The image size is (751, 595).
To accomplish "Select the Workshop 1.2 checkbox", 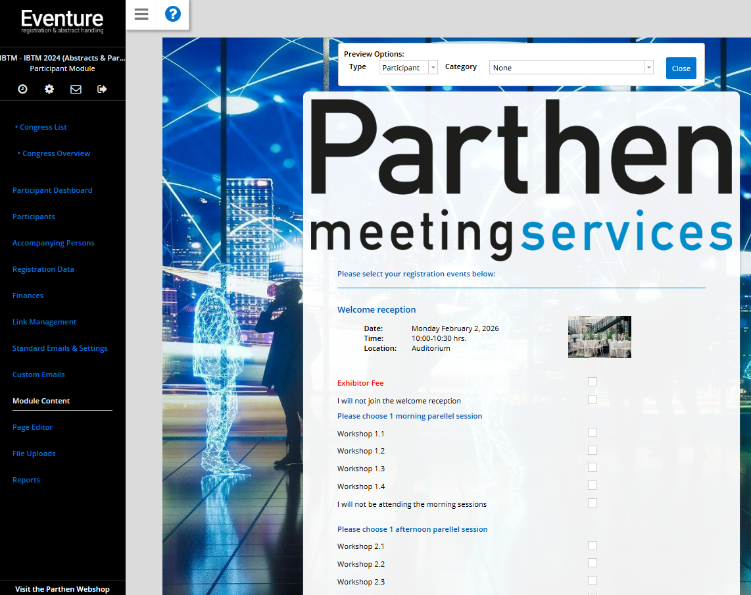I will click(593, 450).
